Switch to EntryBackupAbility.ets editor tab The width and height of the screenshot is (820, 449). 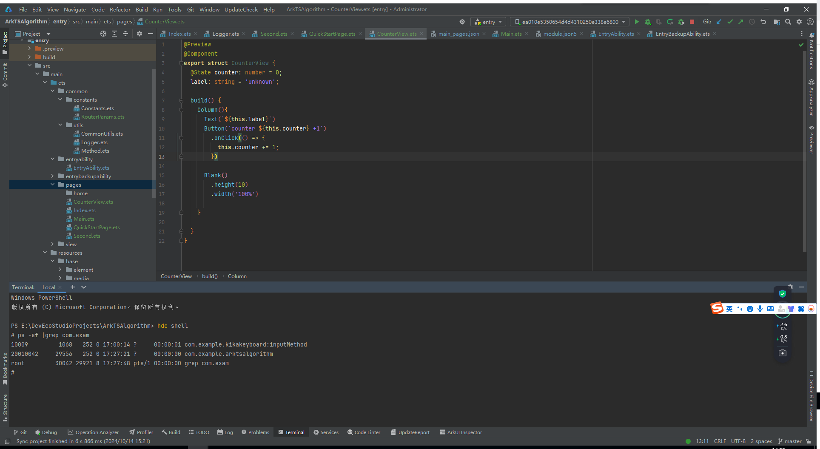click(682, 34)
